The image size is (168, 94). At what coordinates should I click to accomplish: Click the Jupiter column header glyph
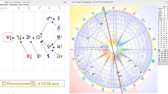(x=49, y=8)
